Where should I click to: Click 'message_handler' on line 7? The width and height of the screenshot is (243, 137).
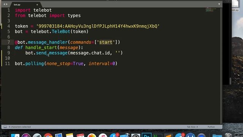(x=48, y=42)
